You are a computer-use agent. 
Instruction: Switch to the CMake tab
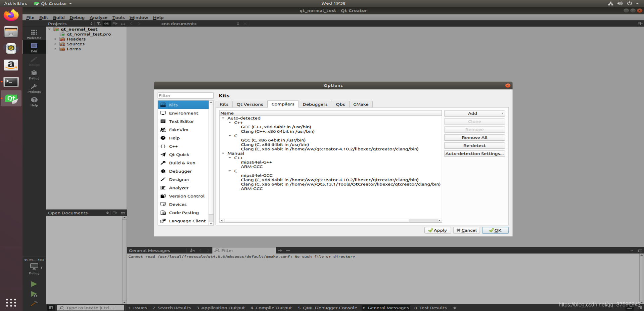click(x=361, y=104)
